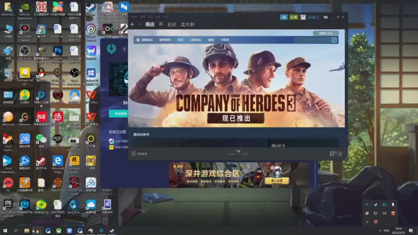Viewport: 418px width, 235px height.
Task: Click the UU accelerator logo icon
Action: pos(111,49)
